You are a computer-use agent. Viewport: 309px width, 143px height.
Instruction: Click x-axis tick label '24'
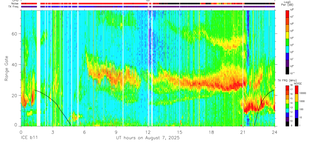point(275,132)
